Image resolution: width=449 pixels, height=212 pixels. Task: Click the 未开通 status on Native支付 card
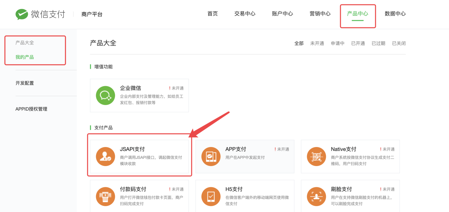[x=387, y=149]
